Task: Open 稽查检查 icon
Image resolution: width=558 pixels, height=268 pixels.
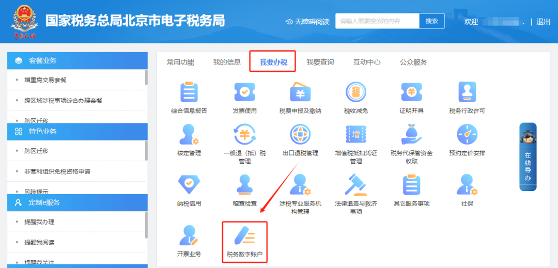Action: coord(244,185)
